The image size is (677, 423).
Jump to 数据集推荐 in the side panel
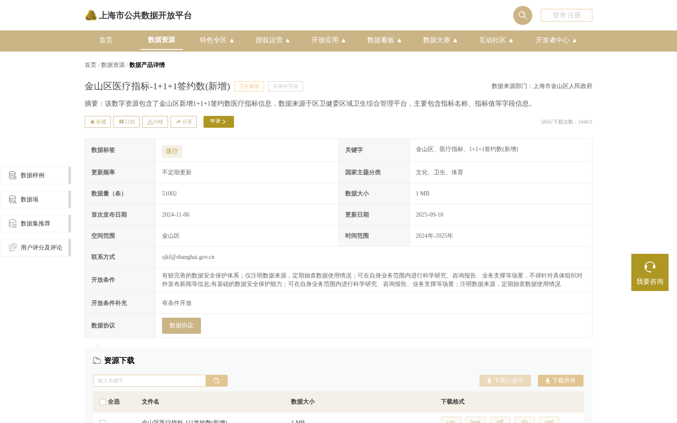tap(36, 223)
